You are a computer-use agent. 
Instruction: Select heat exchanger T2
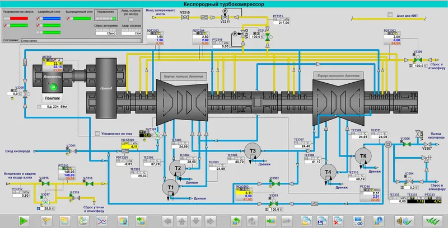coord(178,168)
